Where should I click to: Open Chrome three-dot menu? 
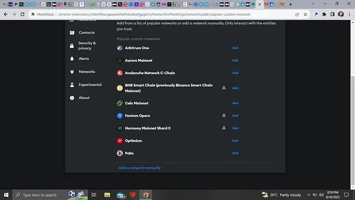(x=349, y=14)
